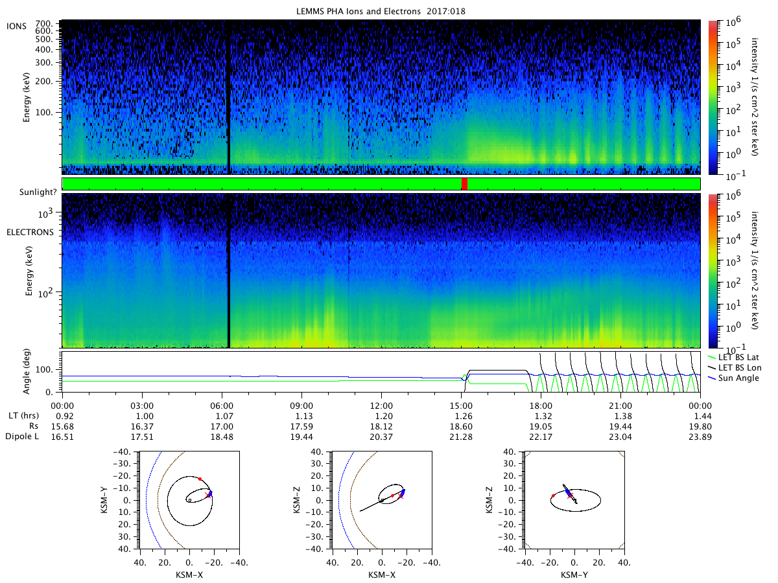Click the "Dipole L" row label
Screen dimensions: 778x583
23,437
